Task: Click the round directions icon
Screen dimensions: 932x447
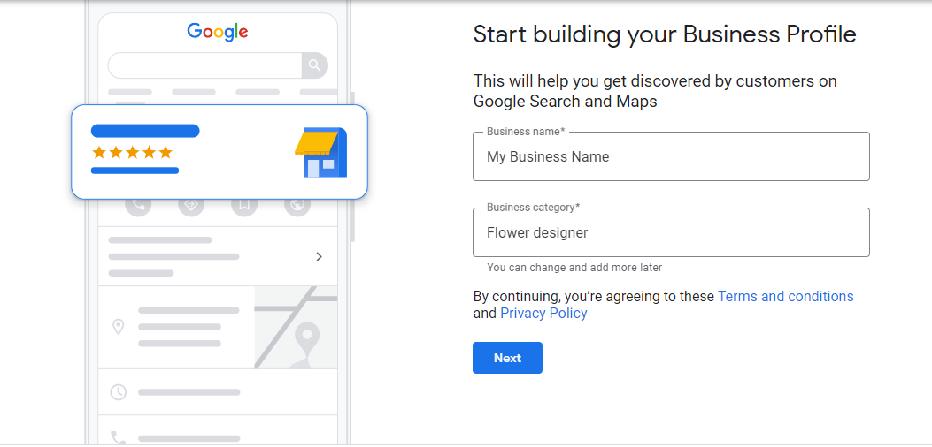Action: coord(191,206)
